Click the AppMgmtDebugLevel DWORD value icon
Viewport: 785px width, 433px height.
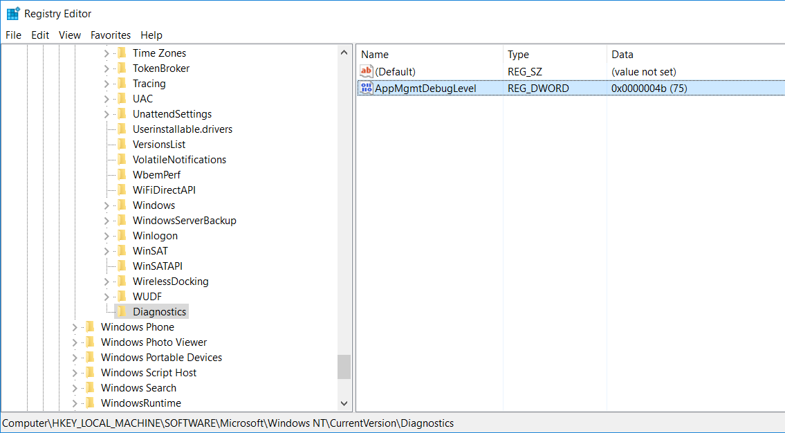coord(367,88)
